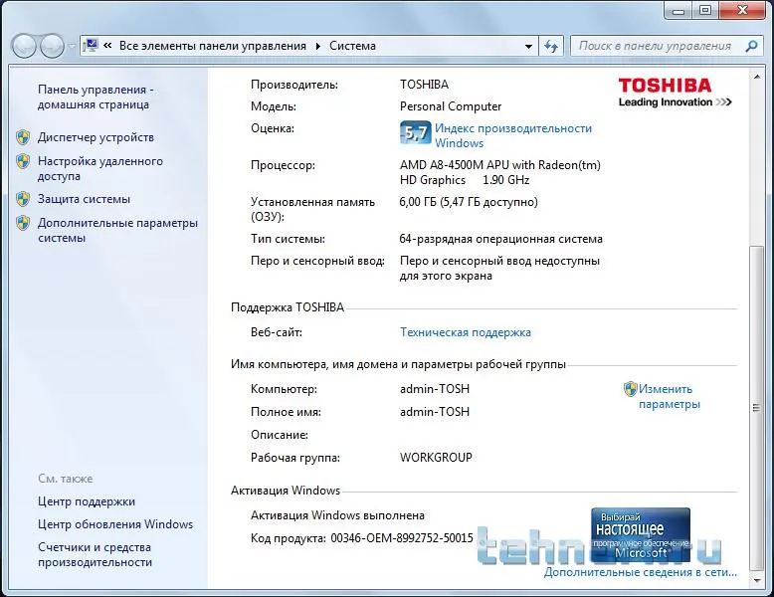Click the window's maximize button
The height and width of the screenshot is (597, 774).
tap(705, 10)
